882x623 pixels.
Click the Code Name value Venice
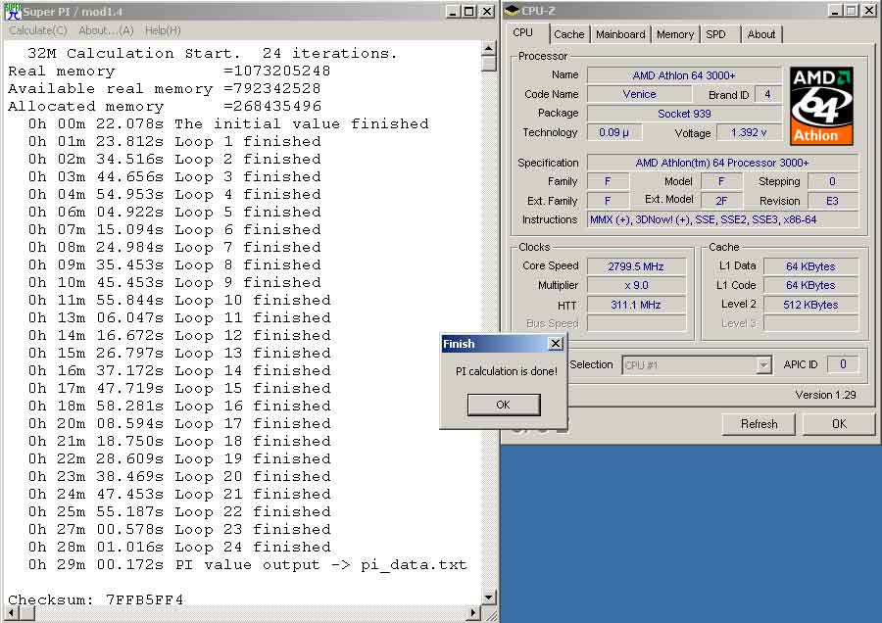point(640,94)
